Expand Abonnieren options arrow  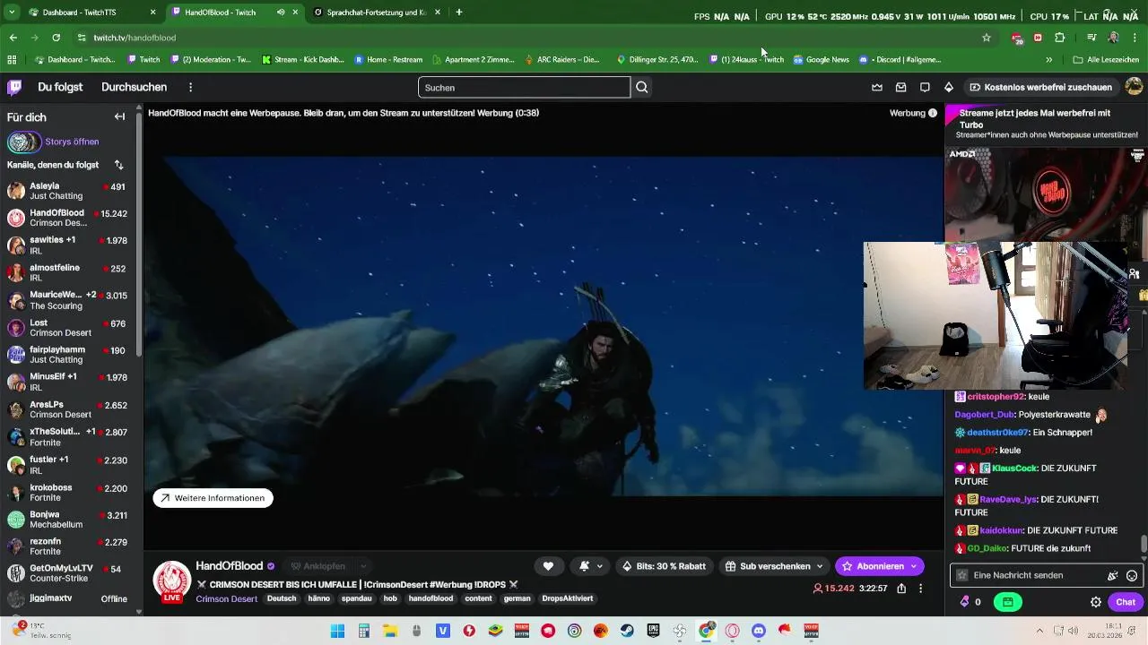(x=913, y=566)
